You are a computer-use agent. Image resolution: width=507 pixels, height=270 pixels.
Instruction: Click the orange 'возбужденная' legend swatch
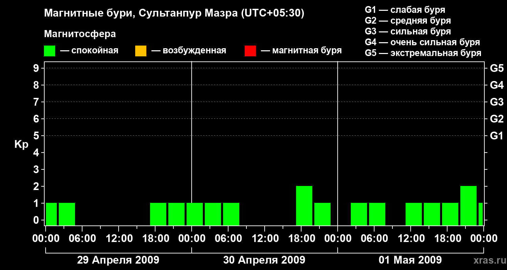141,51
